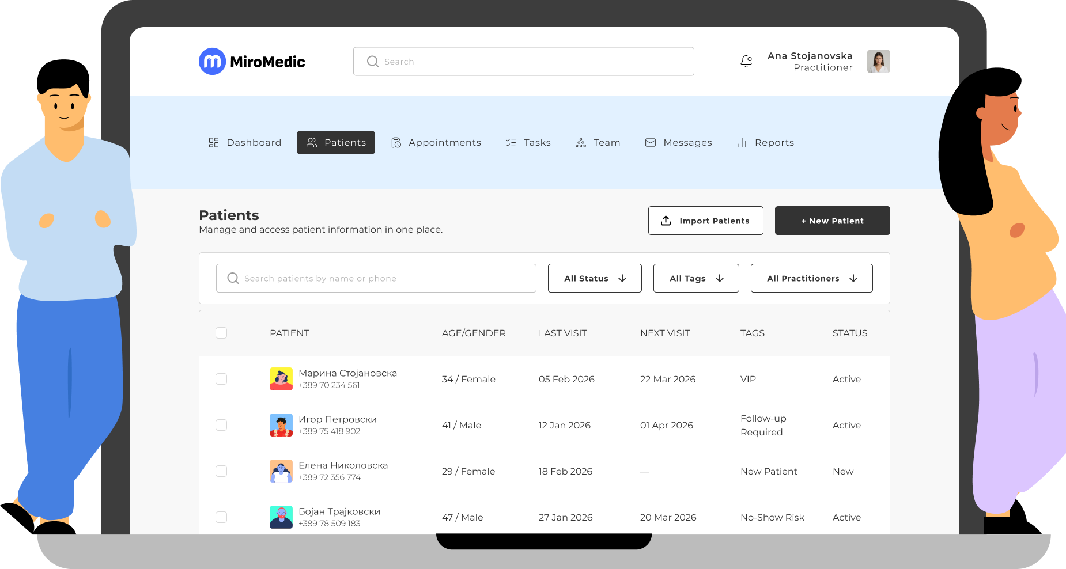This screenshot has width=1066, height=569.
Task: Toggle the select-all patients checkbox
Action: [x=221, y=333]
